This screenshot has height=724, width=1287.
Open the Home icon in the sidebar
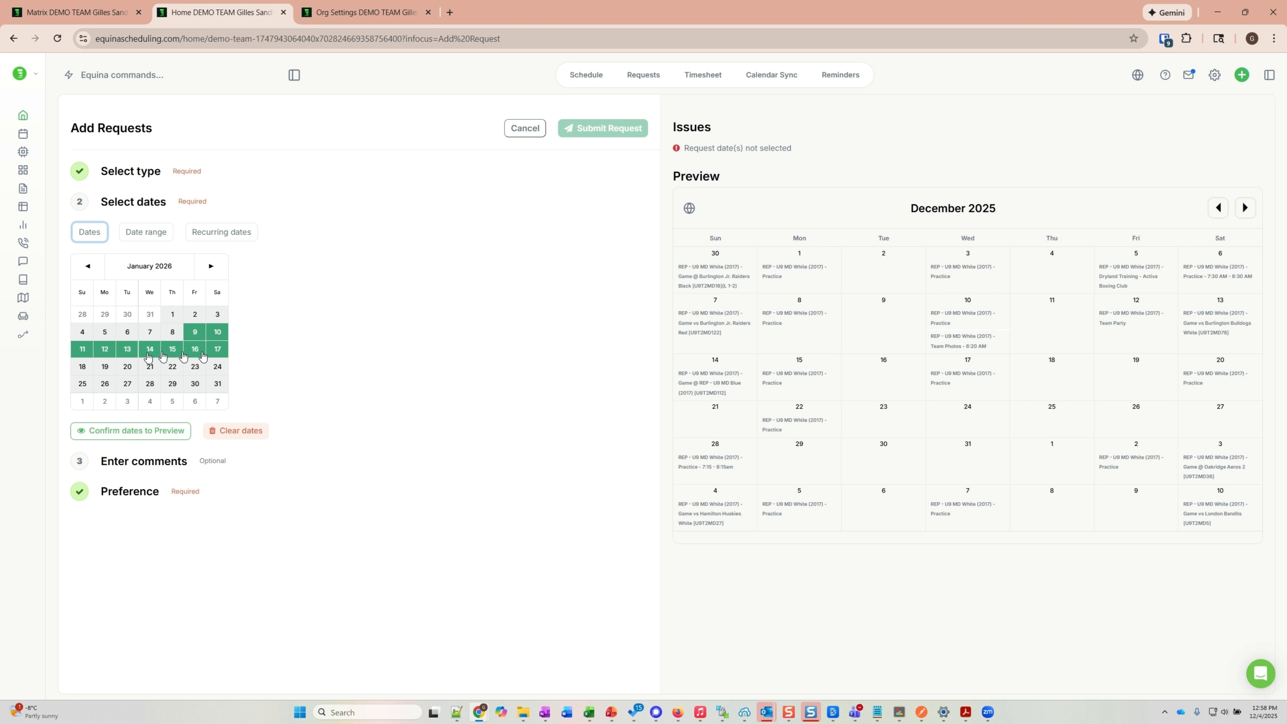[23, 115]
